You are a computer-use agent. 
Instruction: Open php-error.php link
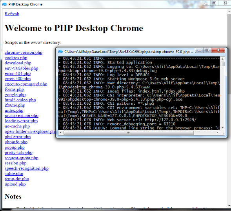pos(18,137)
